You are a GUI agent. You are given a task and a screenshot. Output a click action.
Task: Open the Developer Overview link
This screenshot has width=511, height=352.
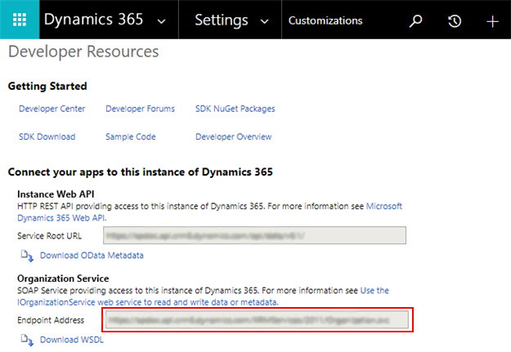[x=233, y=136]
